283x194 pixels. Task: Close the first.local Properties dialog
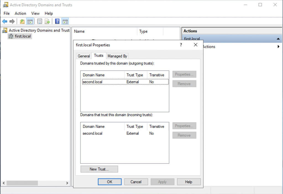coord(196,45)
